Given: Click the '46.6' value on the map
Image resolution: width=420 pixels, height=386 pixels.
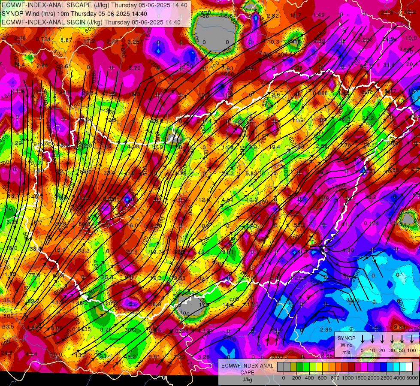Looking at the screenshot, I should pos(227,16).
